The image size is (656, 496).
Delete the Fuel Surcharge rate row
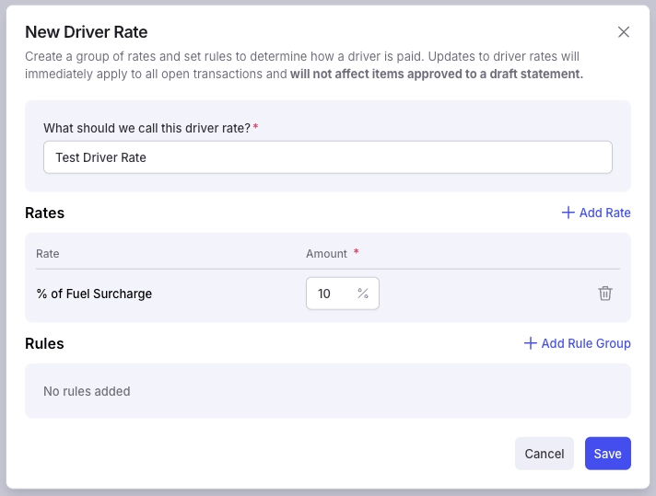(605, 294)
